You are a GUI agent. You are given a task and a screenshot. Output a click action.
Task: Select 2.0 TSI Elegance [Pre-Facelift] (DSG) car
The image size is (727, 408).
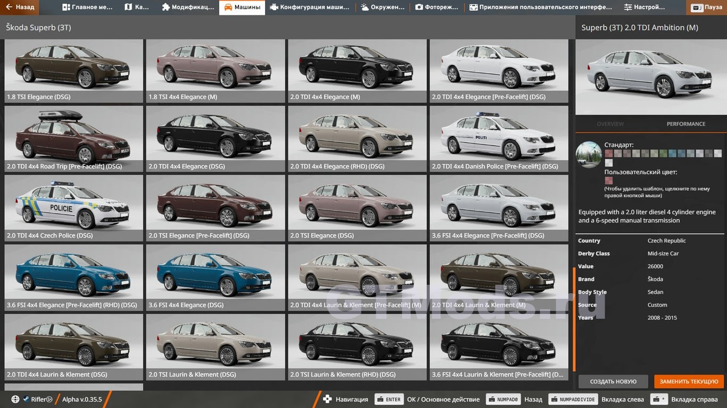216,208
